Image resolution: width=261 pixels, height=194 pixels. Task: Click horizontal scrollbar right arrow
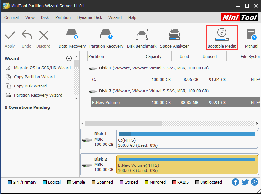(257, 123)
